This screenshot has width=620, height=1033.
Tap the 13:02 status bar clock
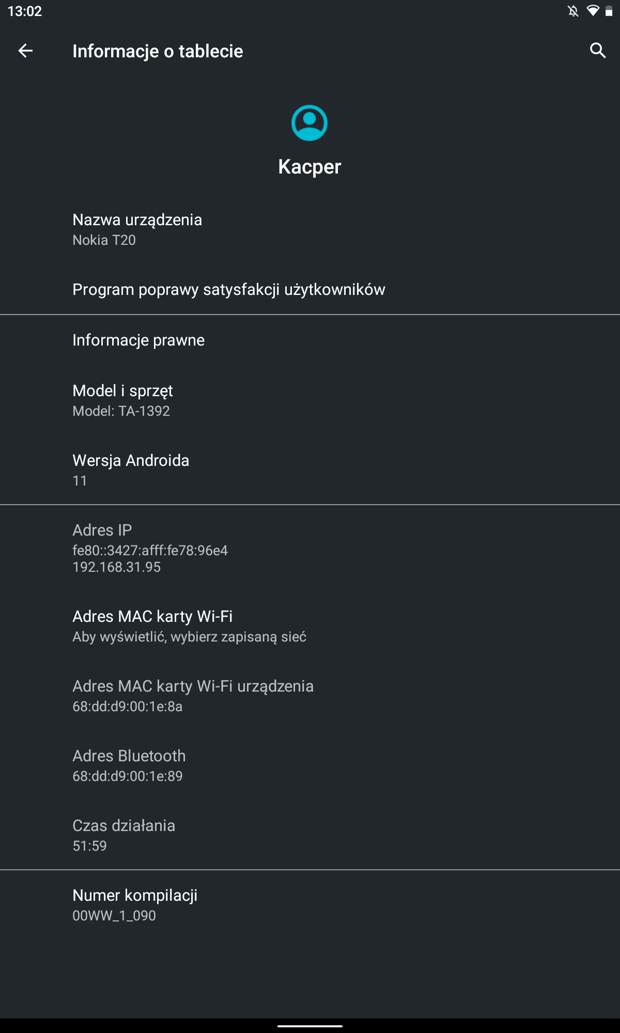pos(25,11)
